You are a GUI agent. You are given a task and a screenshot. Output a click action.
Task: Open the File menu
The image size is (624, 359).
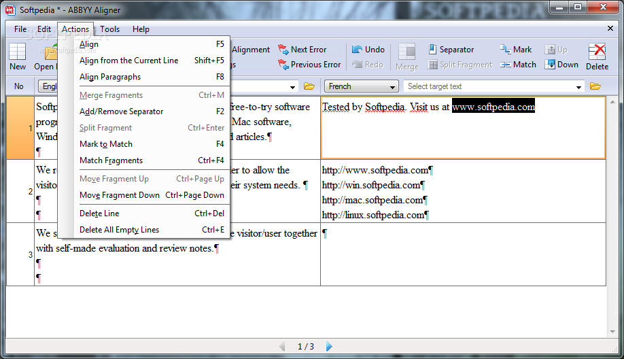coord(20,29)
